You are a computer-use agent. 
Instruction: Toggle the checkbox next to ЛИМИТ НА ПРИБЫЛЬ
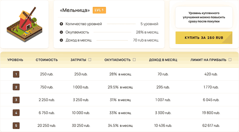point(230,60)
